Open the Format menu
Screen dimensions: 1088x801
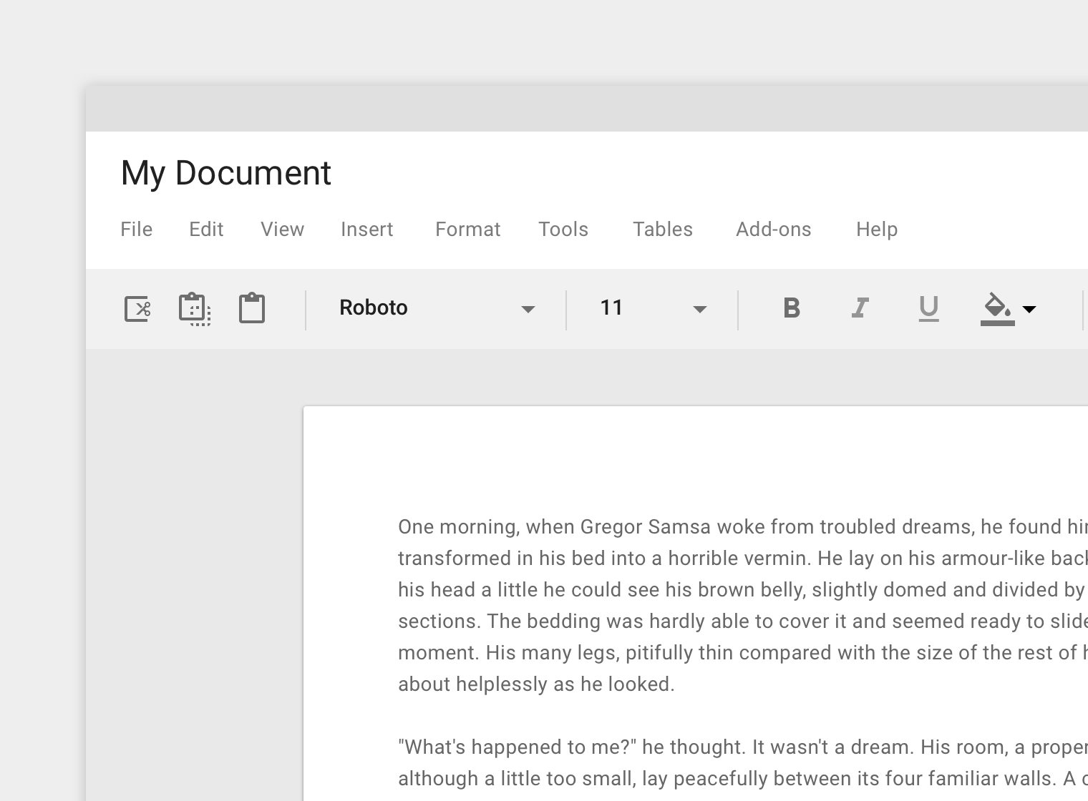(x=467, y=229)
